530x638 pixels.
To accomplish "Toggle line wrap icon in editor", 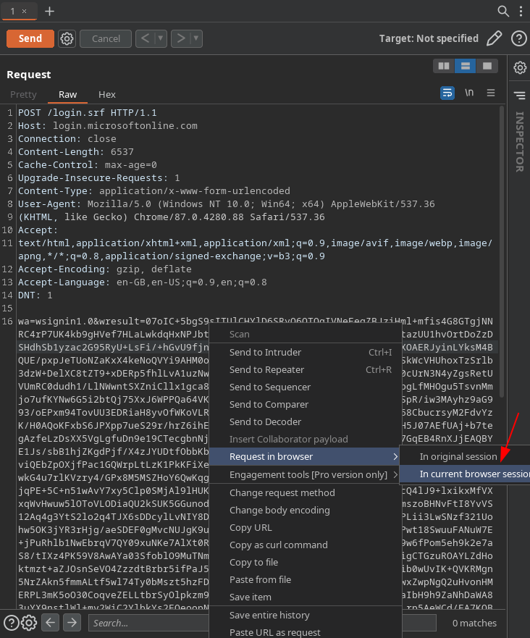I will coord(447,93).
